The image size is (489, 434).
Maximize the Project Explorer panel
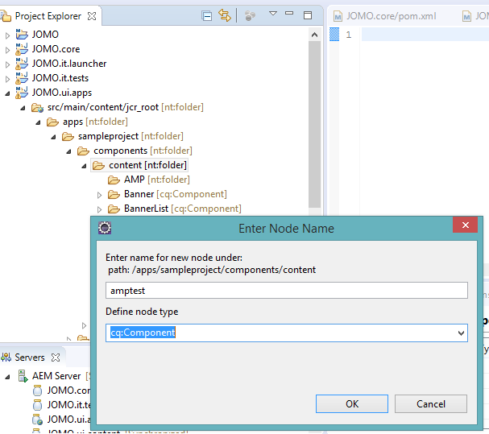point(308,15)
